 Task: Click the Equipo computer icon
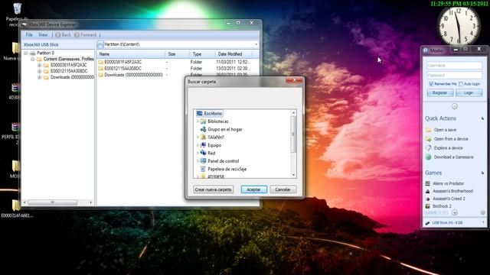pos(203,145)
